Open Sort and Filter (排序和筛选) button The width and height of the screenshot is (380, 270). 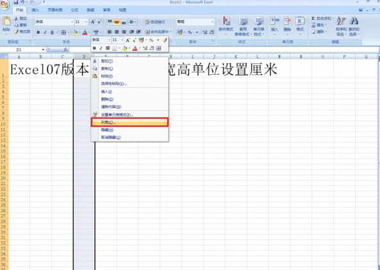click(341, 26)
